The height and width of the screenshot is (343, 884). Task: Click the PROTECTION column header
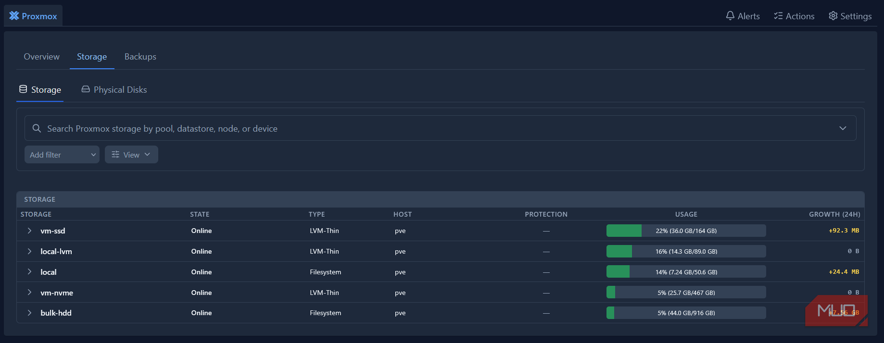click(x=546, y=214)
